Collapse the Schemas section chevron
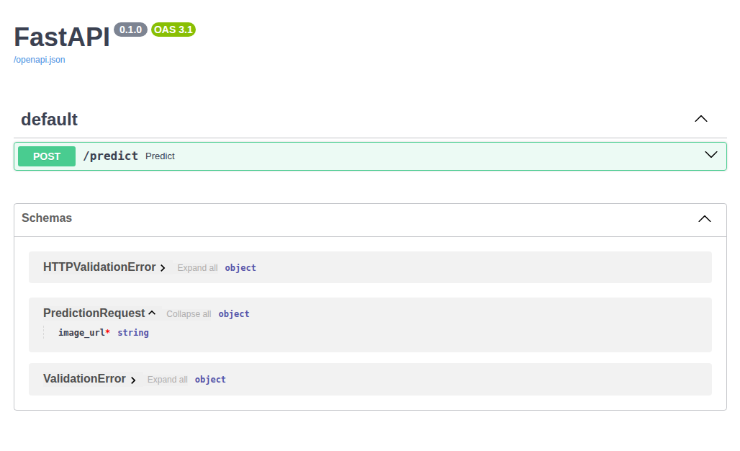740x451 pixels. coord(704,218)
